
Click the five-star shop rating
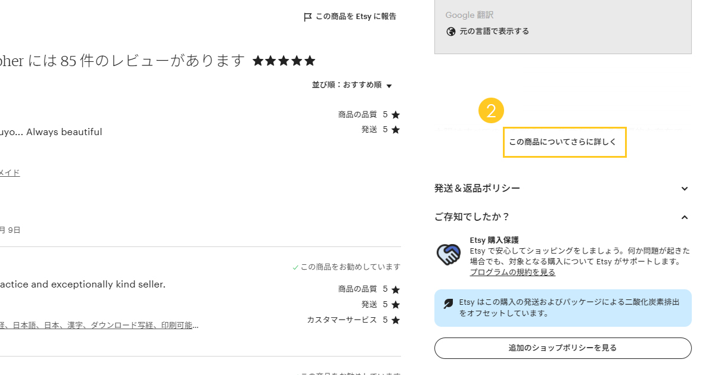(x=284, y=61)
